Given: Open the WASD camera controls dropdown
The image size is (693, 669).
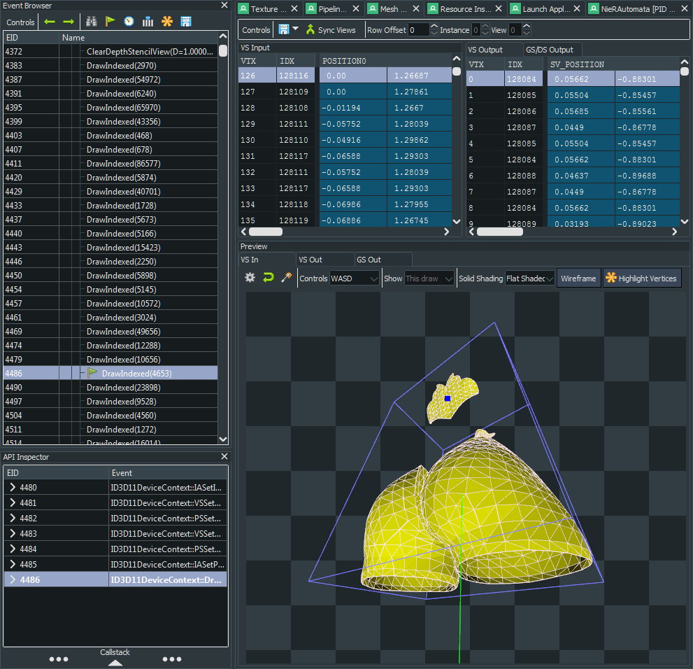Looking at the screenshot, I should pos(355,279).
